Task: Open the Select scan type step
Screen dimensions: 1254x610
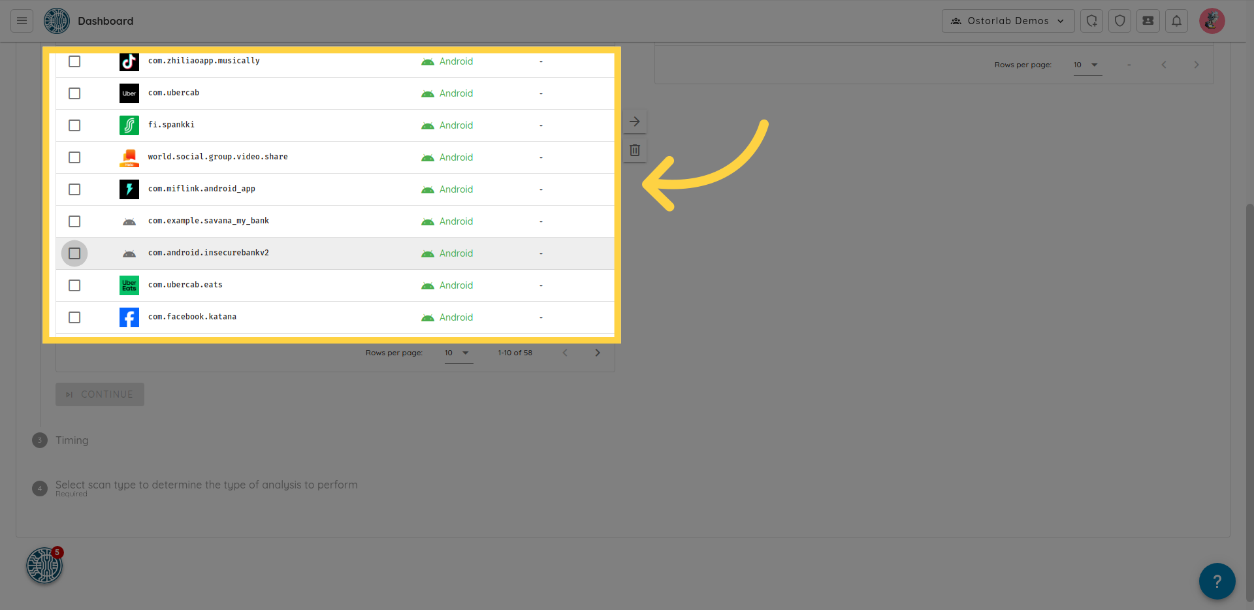Action: [x=206, y=485]
